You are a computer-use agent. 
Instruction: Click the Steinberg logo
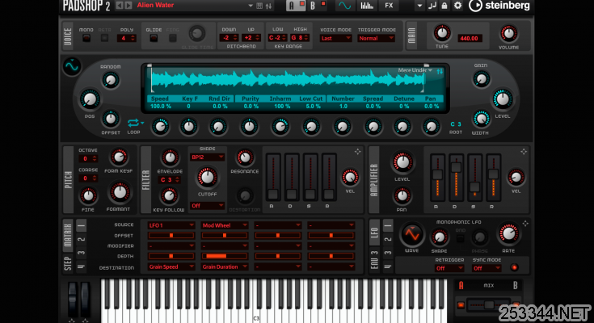pyautogui.click(x=499, y=6)
